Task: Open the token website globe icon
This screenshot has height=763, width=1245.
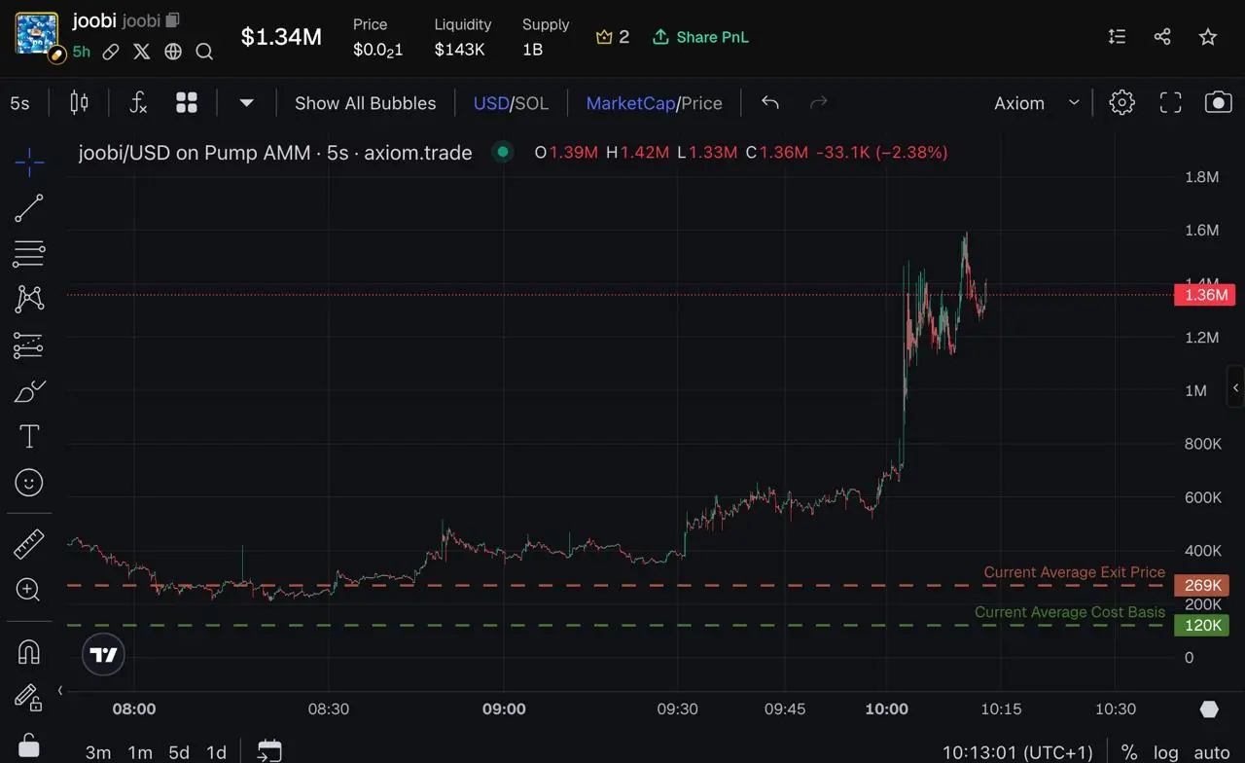Action: [x=173, y=52]
